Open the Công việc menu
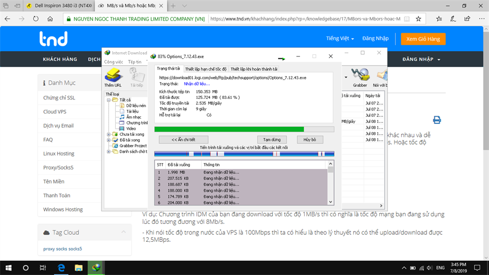 114,62
